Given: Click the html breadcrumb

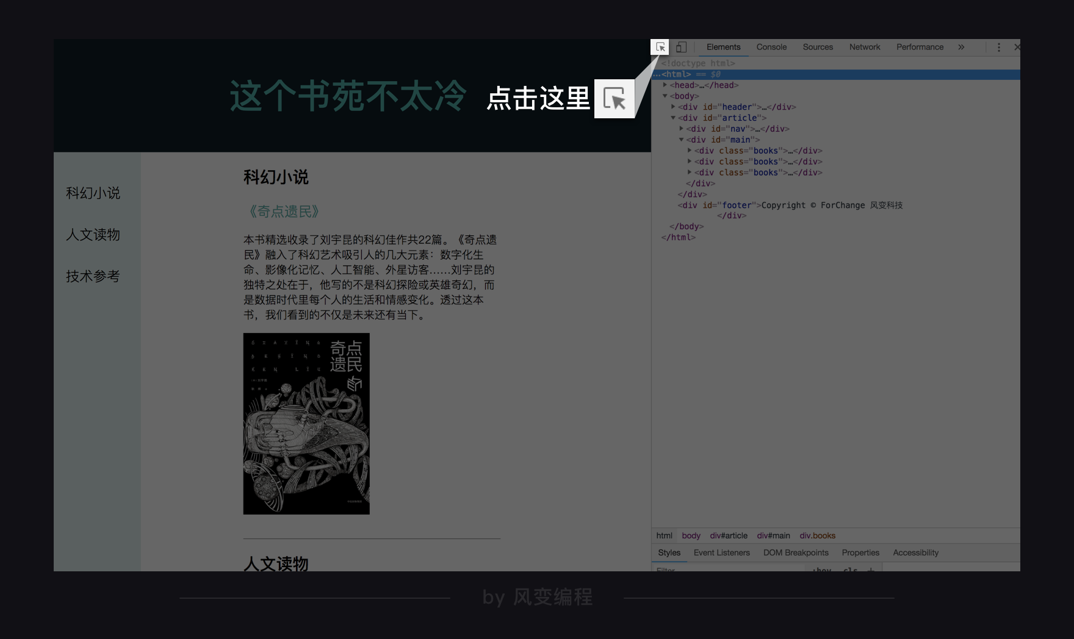Looking at the screenshot, I should [x=664, y=535].
